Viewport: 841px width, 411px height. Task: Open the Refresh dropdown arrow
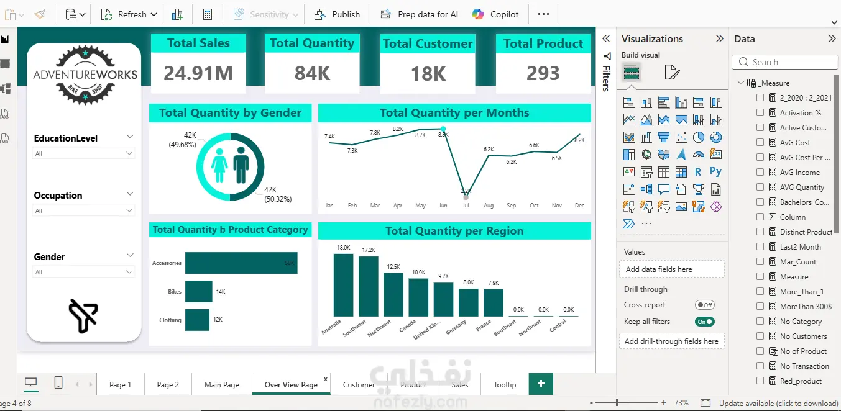pyautogui.click(x=154, y=14)
